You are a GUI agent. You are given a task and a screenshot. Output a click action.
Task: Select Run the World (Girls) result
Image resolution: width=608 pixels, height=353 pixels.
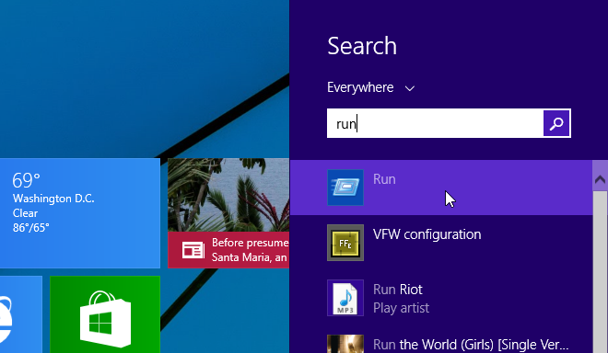coord(471,345)
